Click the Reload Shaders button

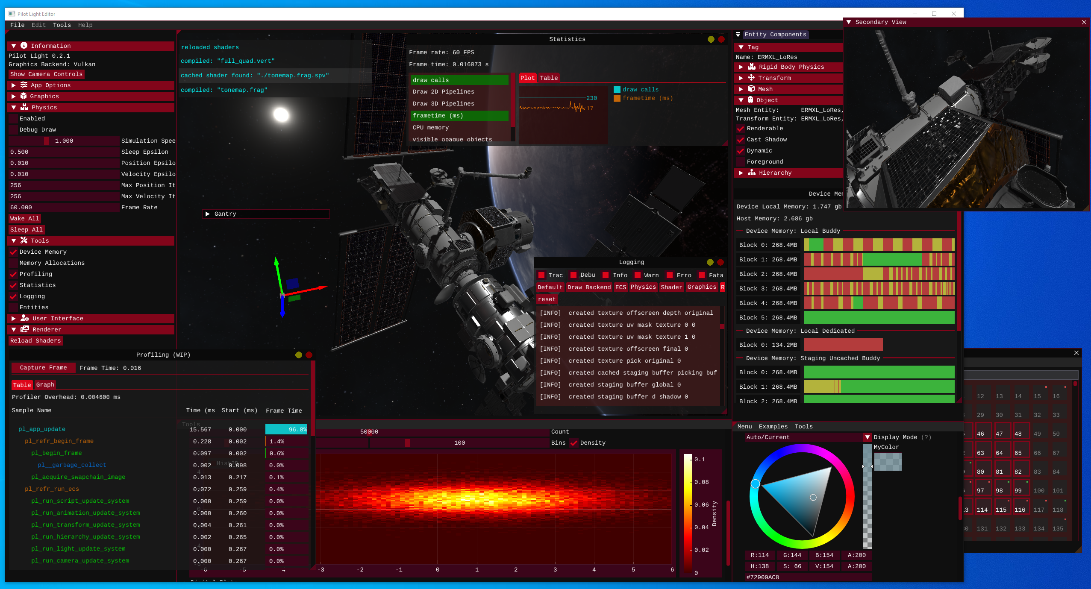coord(35,341)
